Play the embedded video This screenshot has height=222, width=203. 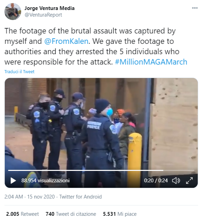13,181
